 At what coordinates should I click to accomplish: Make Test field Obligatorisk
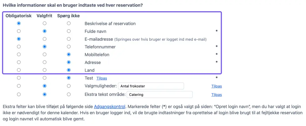click(19, 78)
